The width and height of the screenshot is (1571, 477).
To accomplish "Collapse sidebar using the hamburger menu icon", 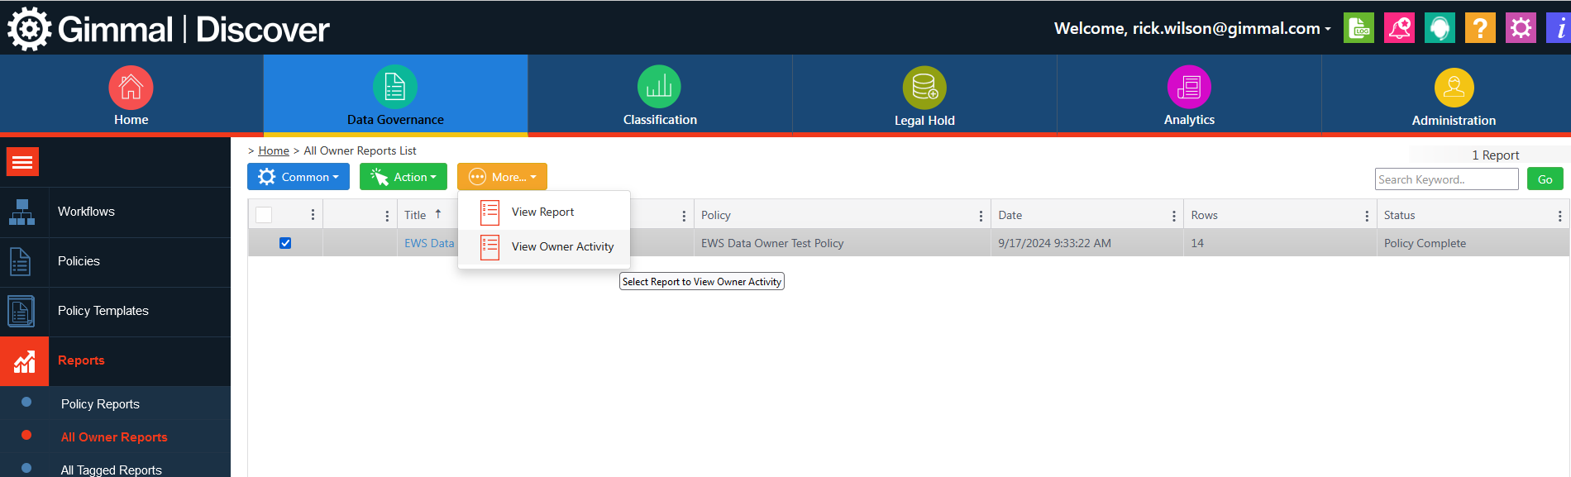I will click(x=23, y=162).
